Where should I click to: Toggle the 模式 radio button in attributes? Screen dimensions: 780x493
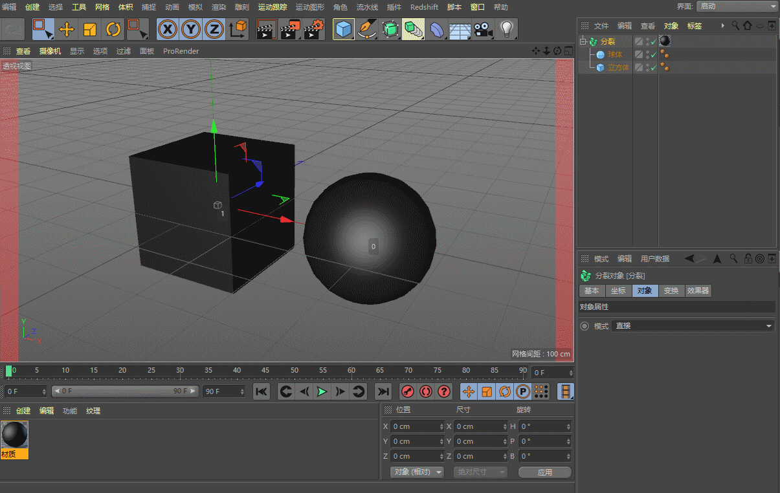(585, 326)
